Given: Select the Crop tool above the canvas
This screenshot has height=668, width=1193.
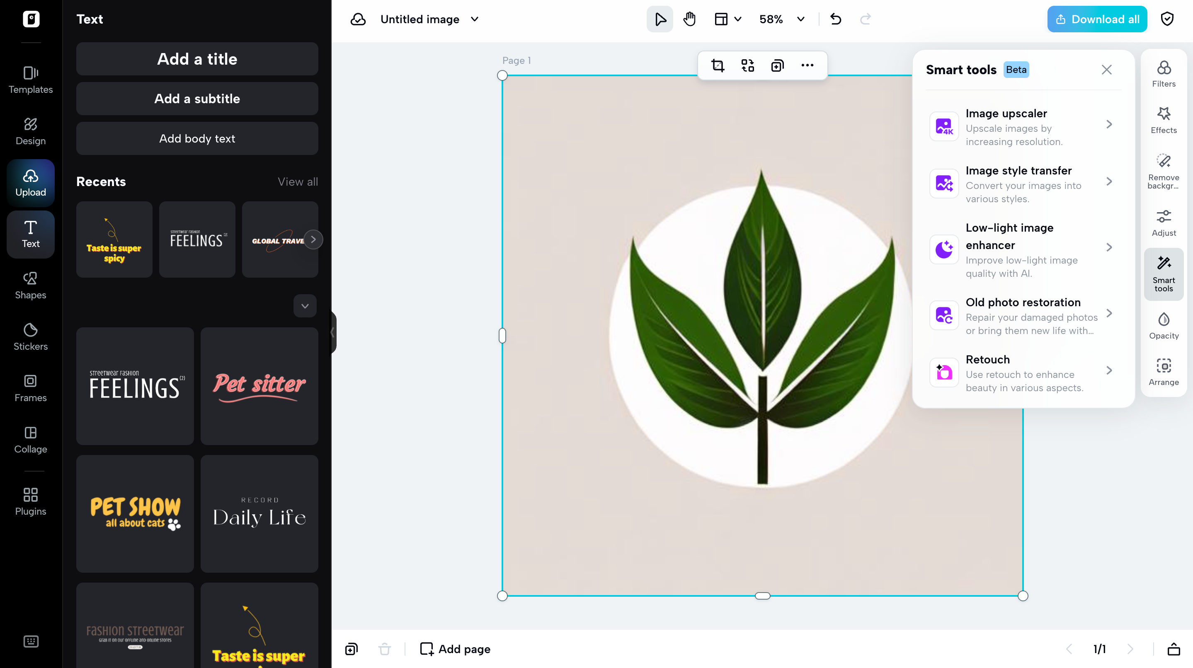Looking at the screenshot, I should pos(718,65).
